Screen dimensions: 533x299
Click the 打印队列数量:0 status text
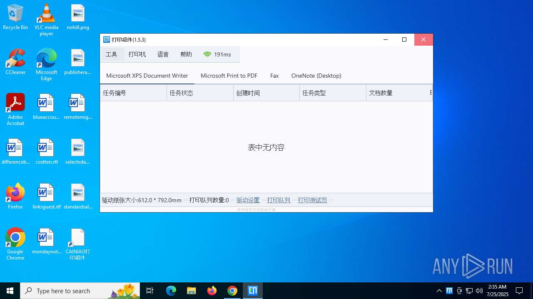(x=209, y=200)
